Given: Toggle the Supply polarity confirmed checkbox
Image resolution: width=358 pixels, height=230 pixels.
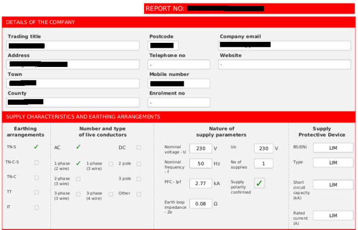Looking at the screenshot, I should point(259,183).
